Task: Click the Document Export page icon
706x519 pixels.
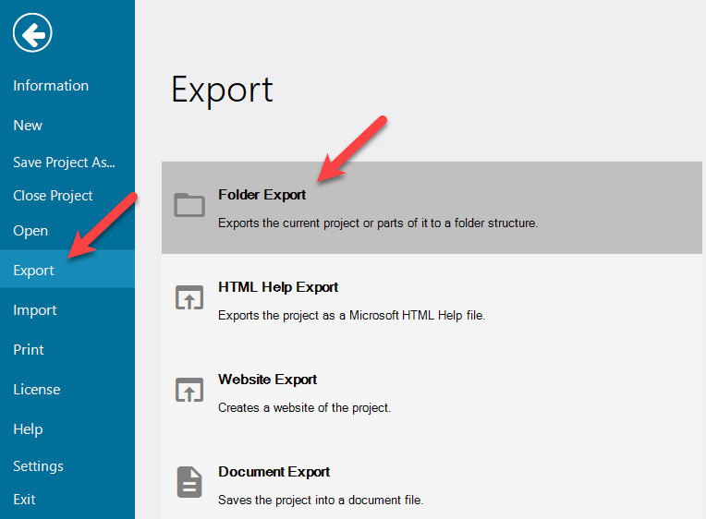Action: coord(189,482)
